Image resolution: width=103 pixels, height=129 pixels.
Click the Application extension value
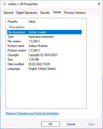pos(41,37)
